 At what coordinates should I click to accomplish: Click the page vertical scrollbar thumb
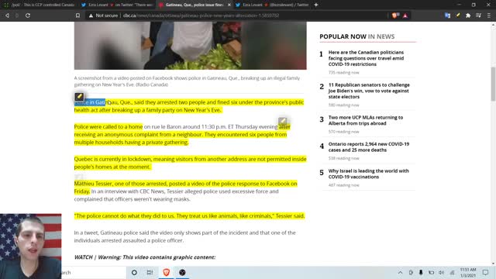(493, 84)
